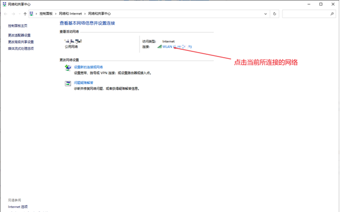
Task: Click the Forward navigation arrow
Action: (13, 14)
